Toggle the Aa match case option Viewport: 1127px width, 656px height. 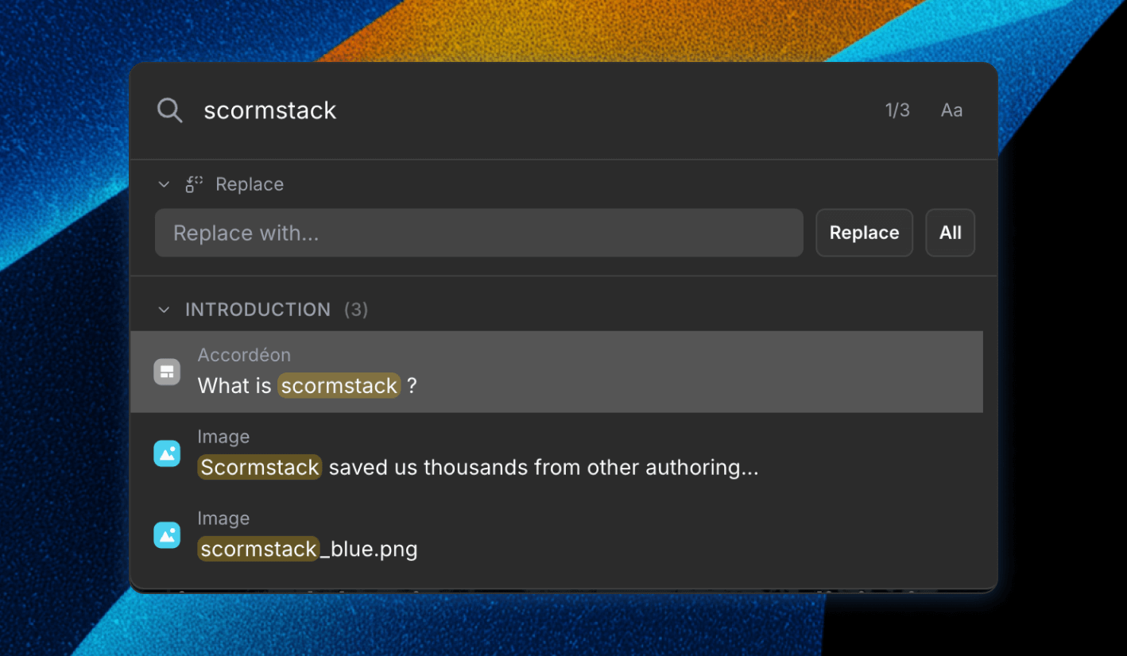point(951,110)
